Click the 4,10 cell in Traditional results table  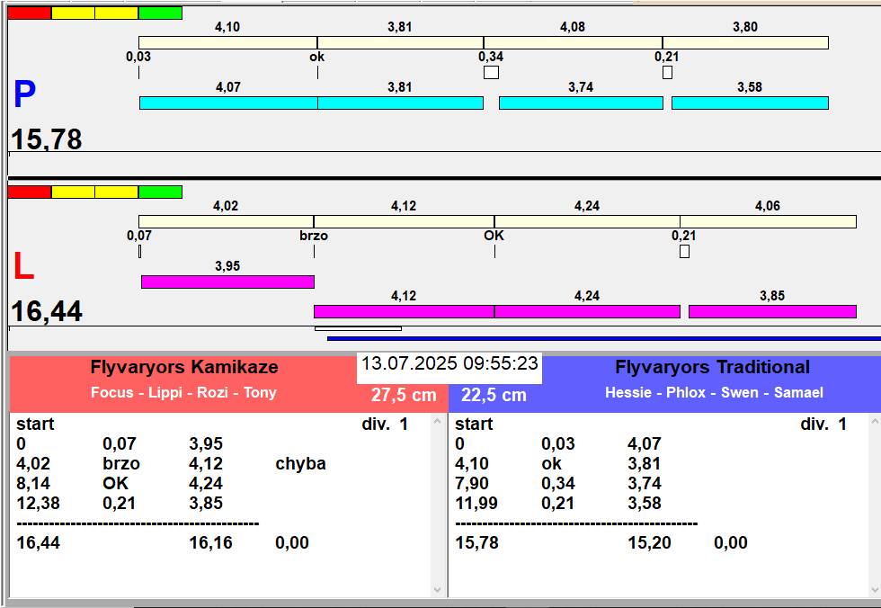(472, 463)
